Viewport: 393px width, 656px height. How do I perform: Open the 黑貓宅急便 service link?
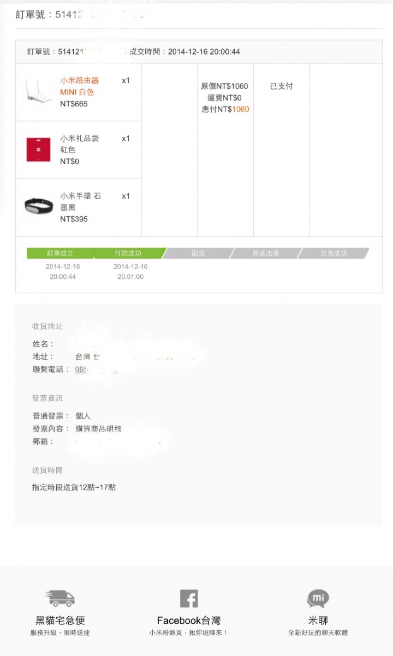point(60,621)
